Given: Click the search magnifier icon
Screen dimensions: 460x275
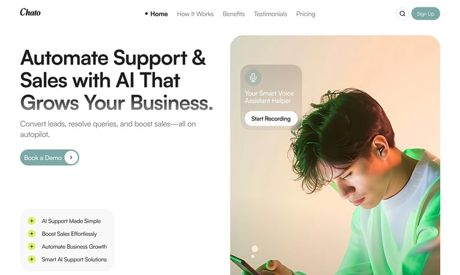Looking at the screenshot, I should [x=402, y=14].
